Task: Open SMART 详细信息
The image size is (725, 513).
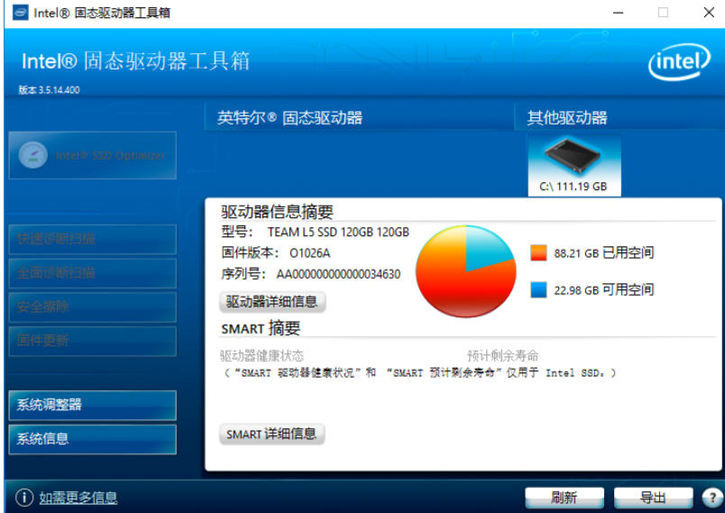Action: (271, 434)
